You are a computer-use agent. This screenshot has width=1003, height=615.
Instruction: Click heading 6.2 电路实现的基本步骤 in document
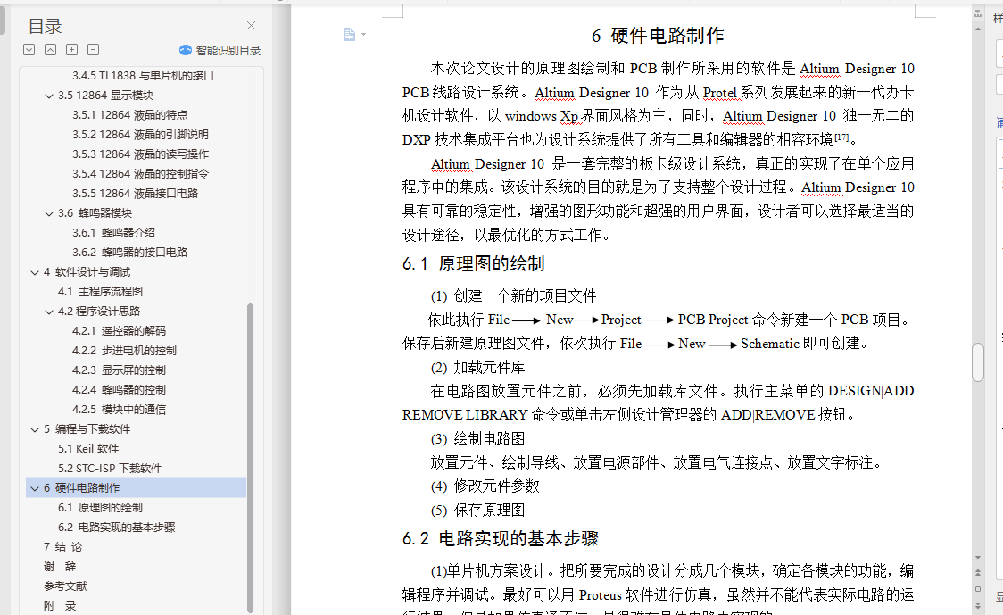(501, 539)
